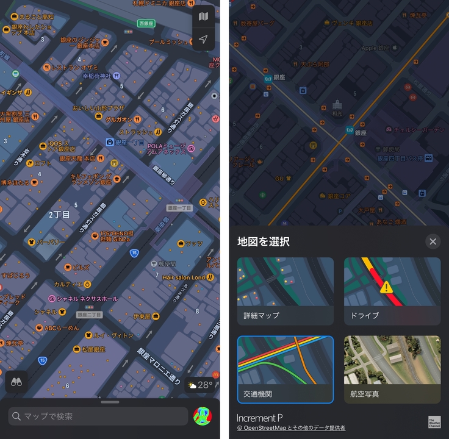Select the ドライブ map type
This screenshot has height=439, width=449.
tap(392, 291)
